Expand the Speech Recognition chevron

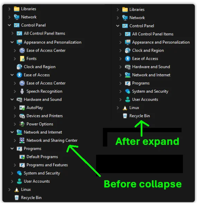click(x=15, y=92)
